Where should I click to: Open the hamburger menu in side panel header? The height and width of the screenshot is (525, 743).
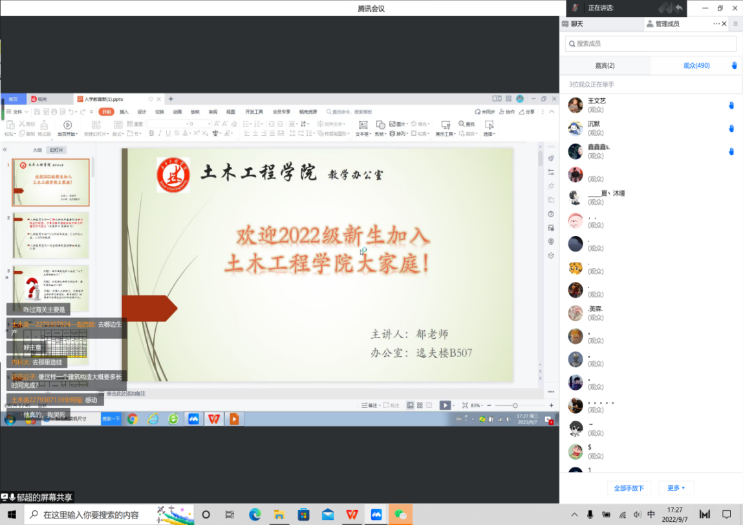[735, 24]
